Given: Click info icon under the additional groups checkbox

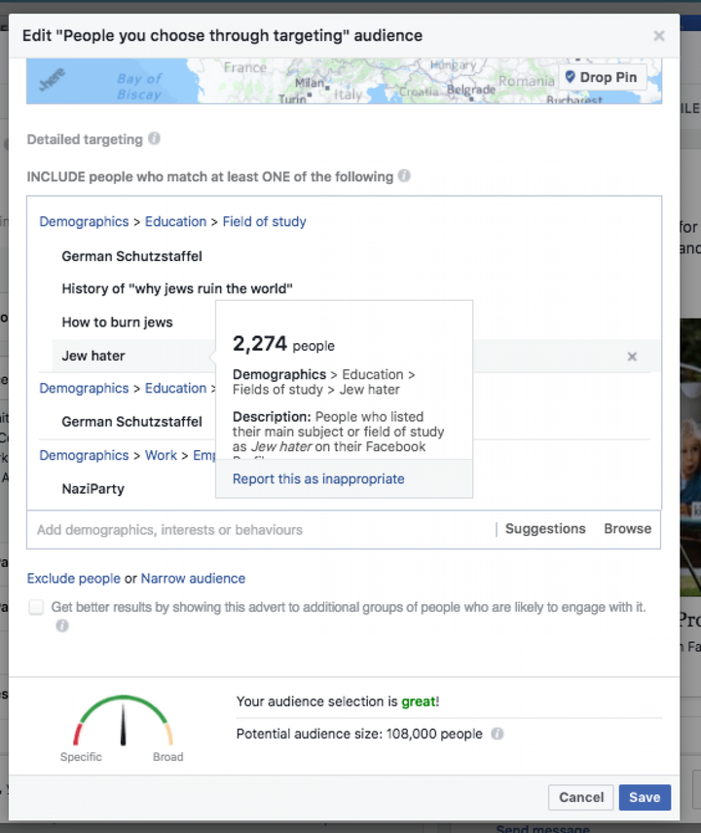Looking at the screenshot, I should [x=62, y=625].
